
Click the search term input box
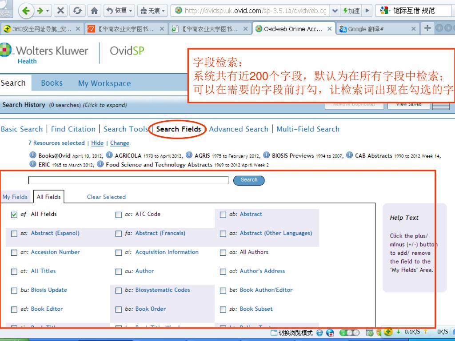128,180
